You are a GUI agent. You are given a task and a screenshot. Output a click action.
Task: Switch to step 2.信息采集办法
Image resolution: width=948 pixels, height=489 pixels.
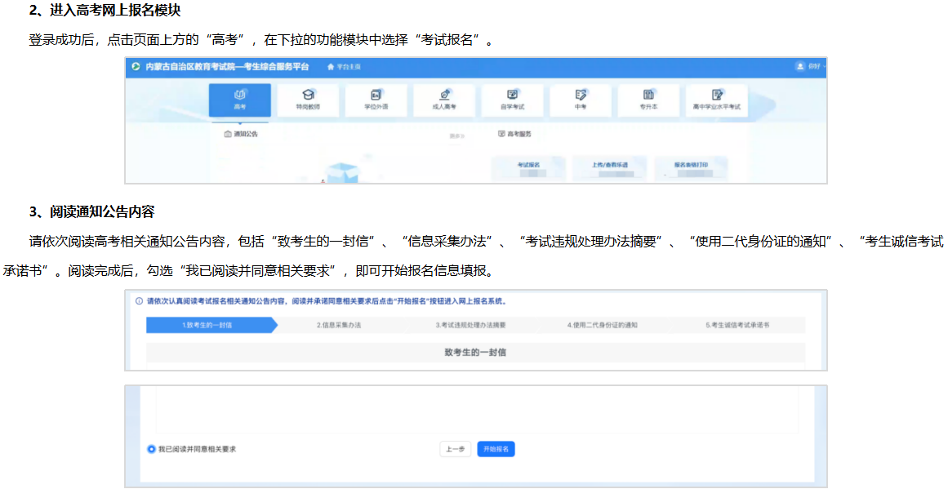[x=339, y=325]
